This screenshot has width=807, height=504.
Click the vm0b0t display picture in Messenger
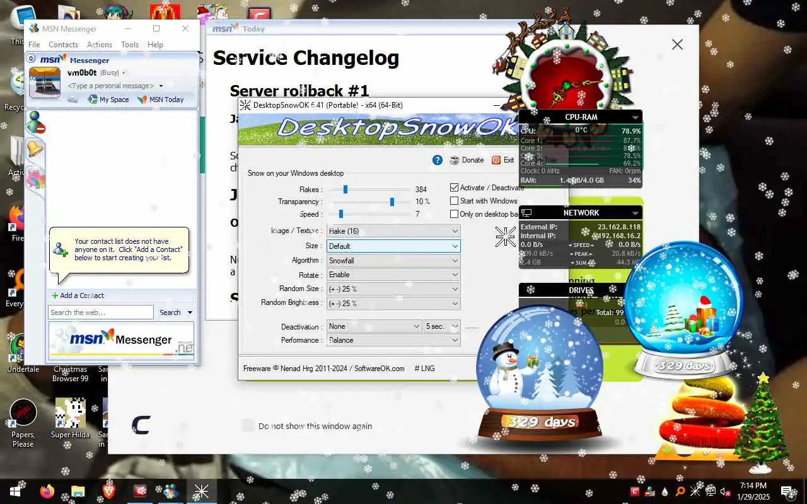pyautogui.click(x=45, y=83)
